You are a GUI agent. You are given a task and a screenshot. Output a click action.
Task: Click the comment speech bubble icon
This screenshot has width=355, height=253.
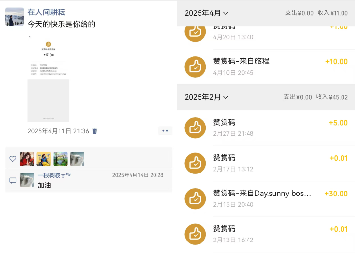point(13,180)
